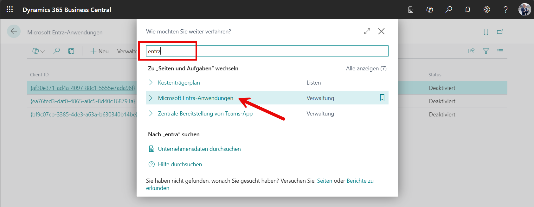Viewport: 534px width, 207px height.
Task: Close the Wie möchten Sie weiter verfahren dialog
Action: tap(381, 31)
